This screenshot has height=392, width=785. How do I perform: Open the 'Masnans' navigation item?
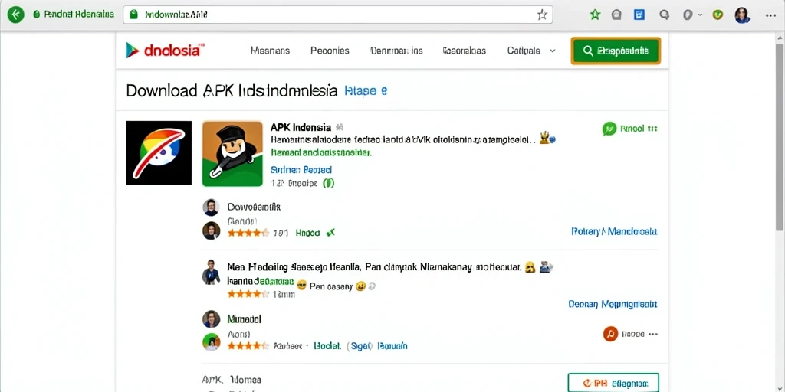(x=270, y=51)
